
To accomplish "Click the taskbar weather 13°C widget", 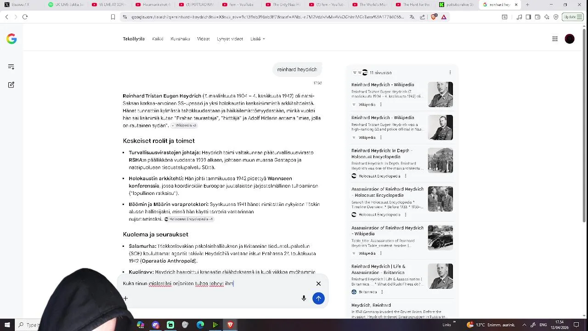I will pyautogui.click(x=490, y=325).
